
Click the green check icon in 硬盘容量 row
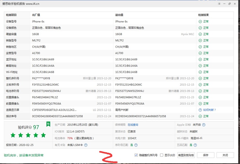coord(200,34)
